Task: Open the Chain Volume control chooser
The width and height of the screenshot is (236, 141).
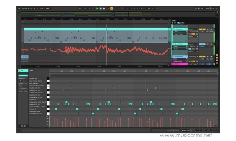Action: click(179, 34)
